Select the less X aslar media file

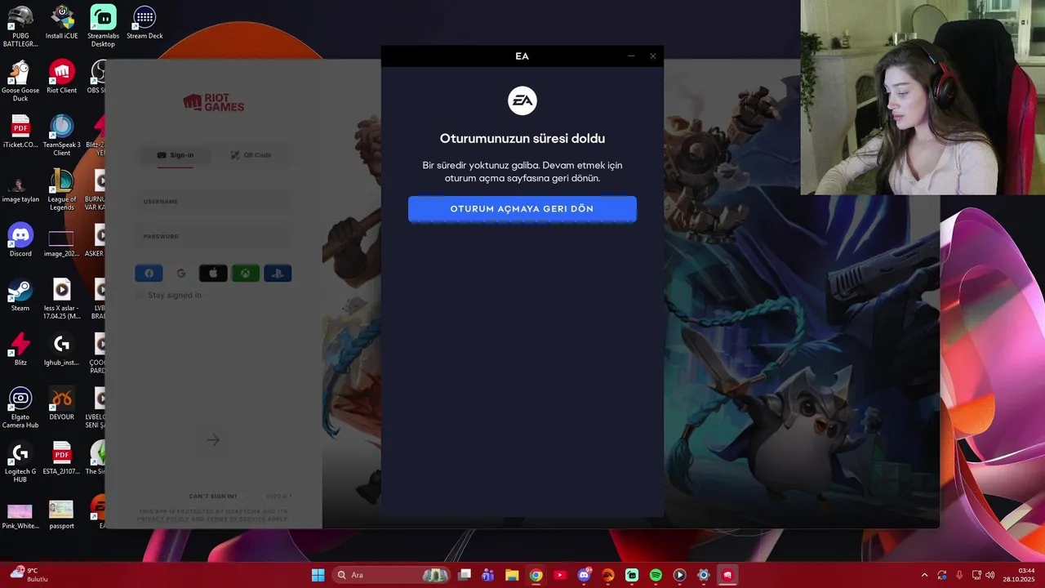(61, 299)
